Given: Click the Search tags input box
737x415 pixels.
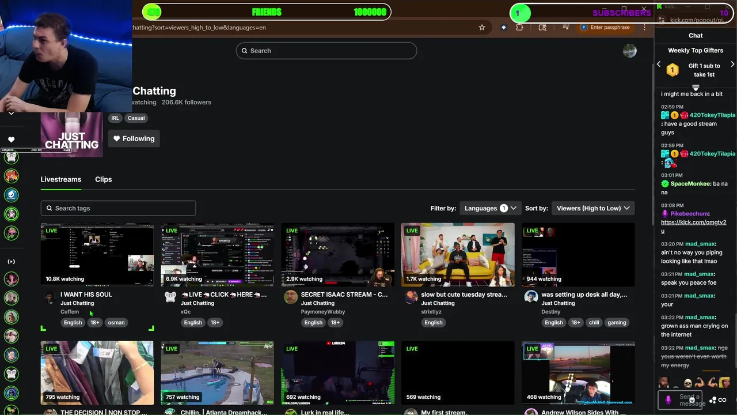Looking at the screenshot, I should coord(118,208).
